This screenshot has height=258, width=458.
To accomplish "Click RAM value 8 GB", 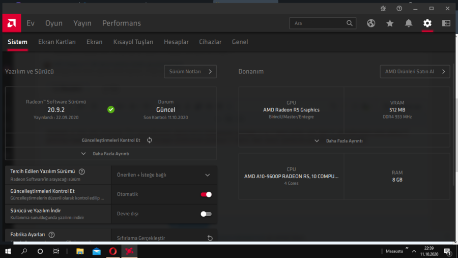I will tap(397, 180).
